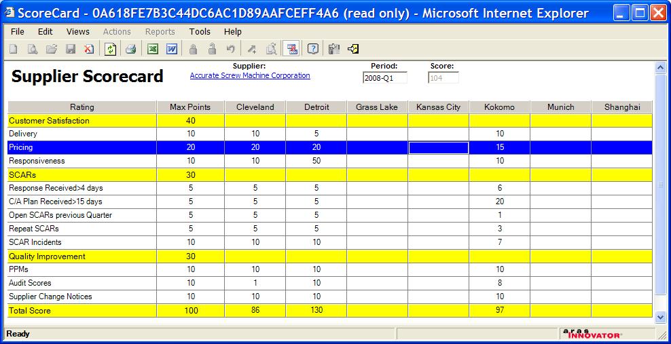This screenshot has width=671, height=344.
Task: Select the Customer Satisfaction row label
Action: (x=49, y=121)
